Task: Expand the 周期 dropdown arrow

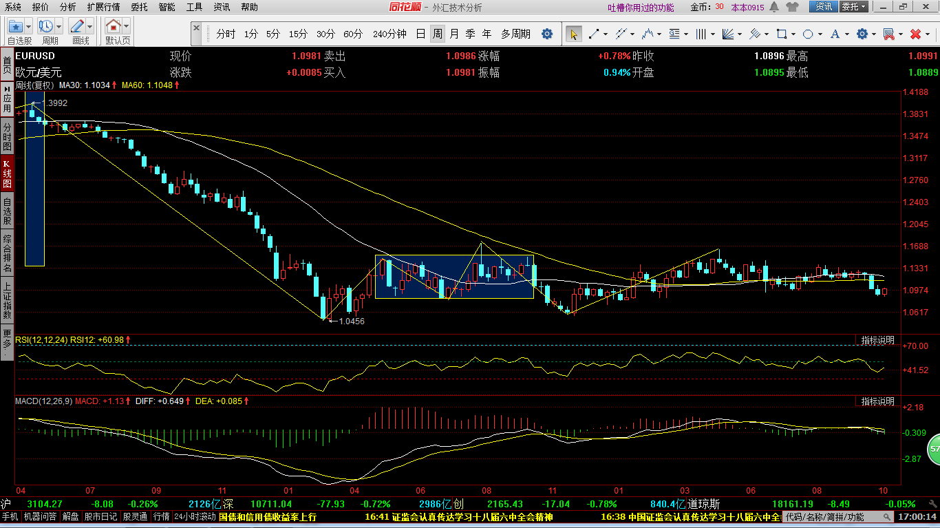Action: [59, 26]
